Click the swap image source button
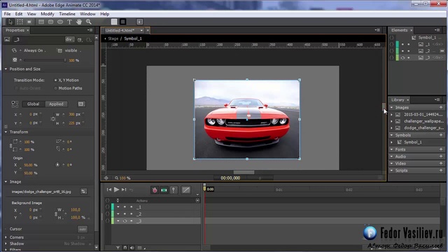Viewport: 448px width, 252px height. coord(84,191)
